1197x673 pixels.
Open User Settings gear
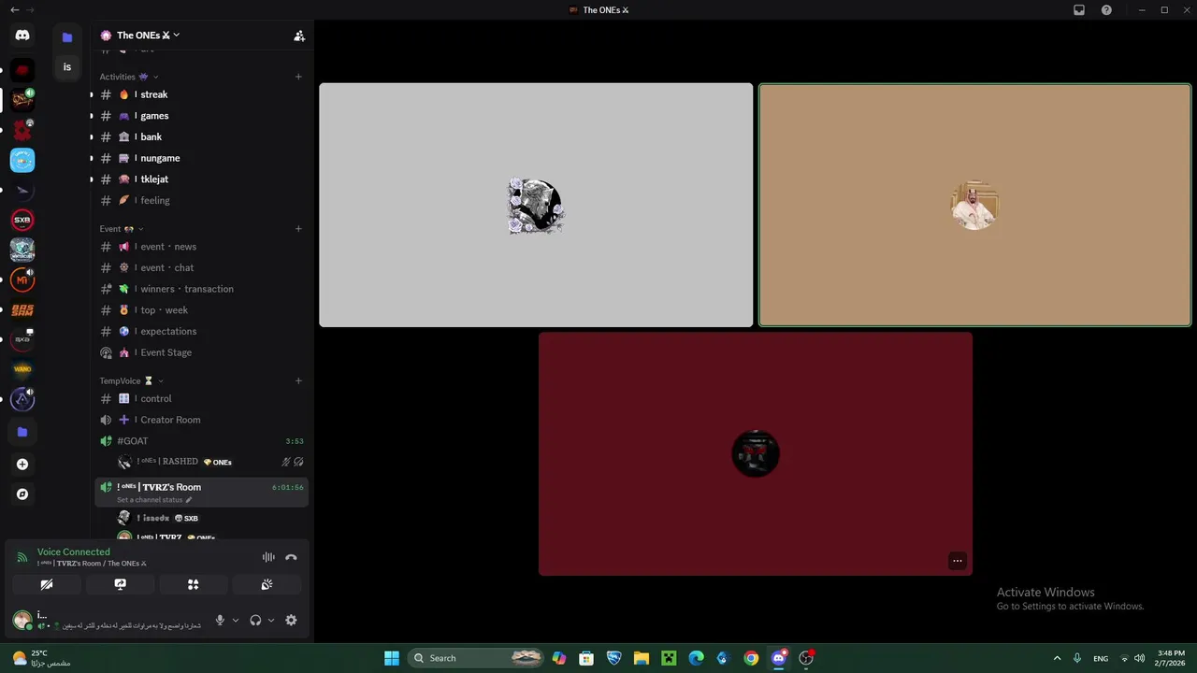pyautogui.click(x=291, y=620)
